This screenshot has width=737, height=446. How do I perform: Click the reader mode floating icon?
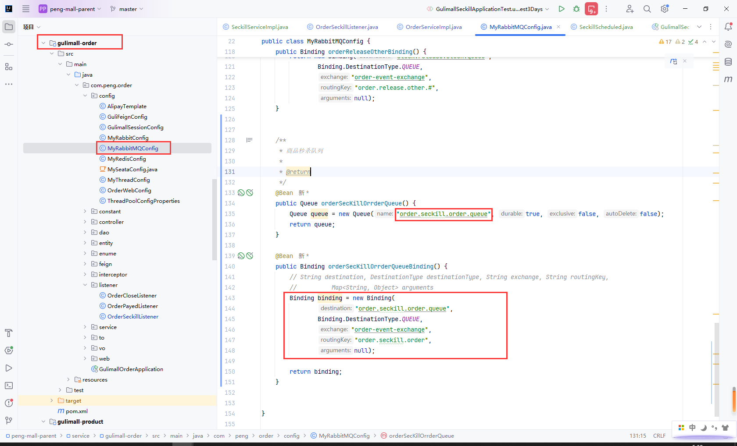click(673, 61)
